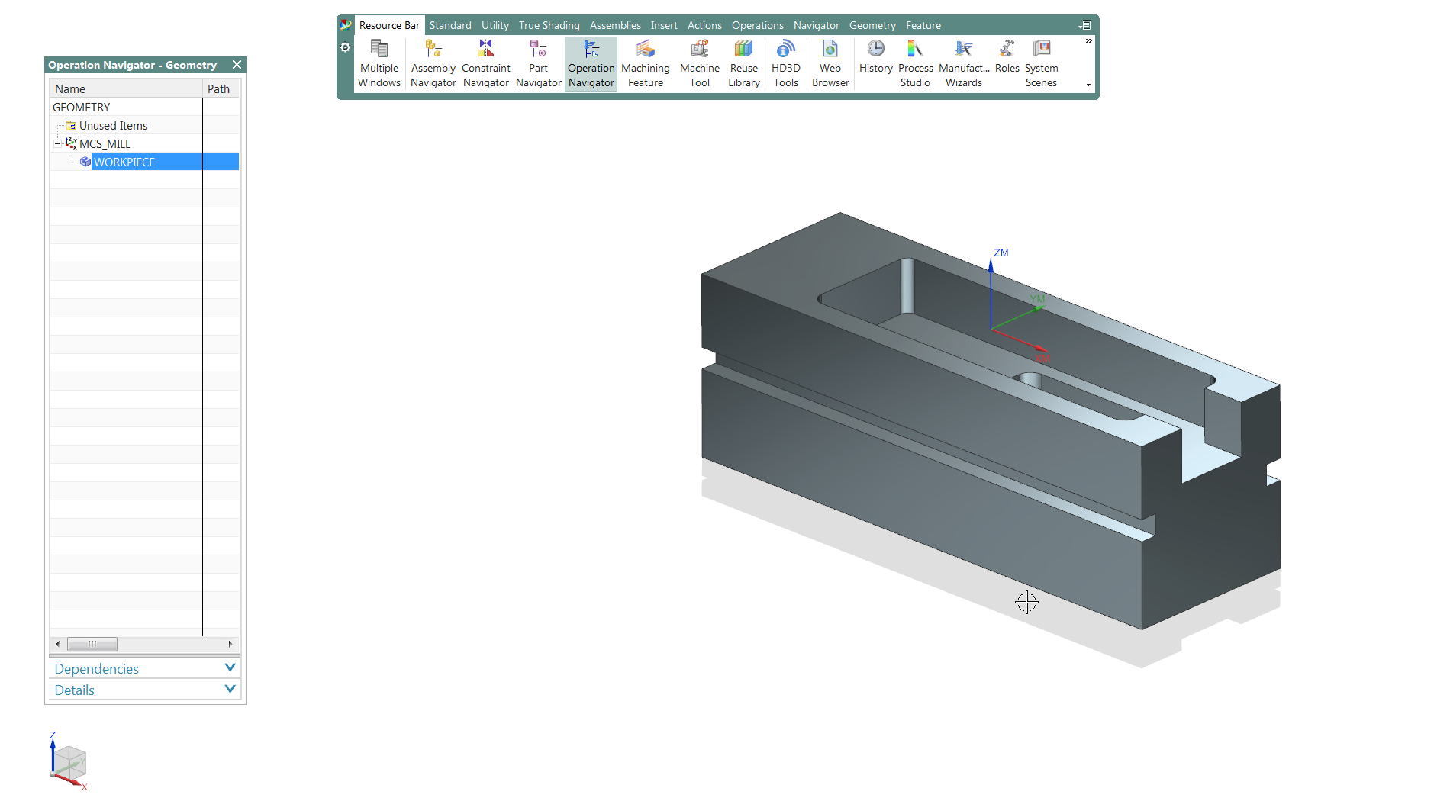1450x801 pixels.
Task: Click the Name column header
Action: pyautogui.click(x=126, y=88)
